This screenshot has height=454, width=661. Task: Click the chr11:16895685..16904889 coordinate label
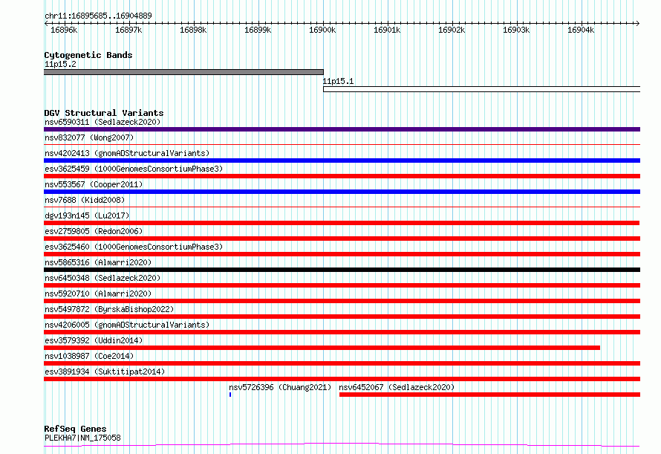click(98, 16)
